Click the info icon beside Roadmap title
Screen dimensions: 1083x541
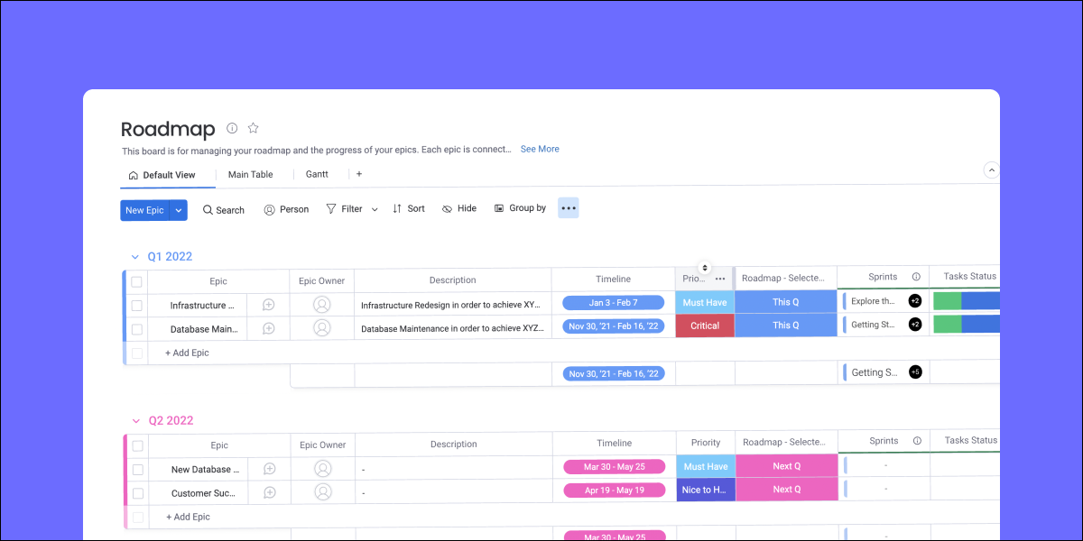tap(232, 128)
